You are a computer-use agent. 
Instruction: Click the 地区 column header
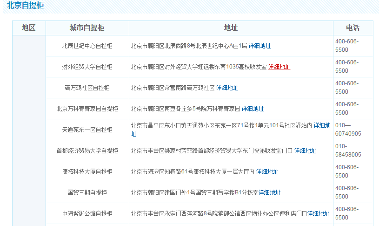28,27
